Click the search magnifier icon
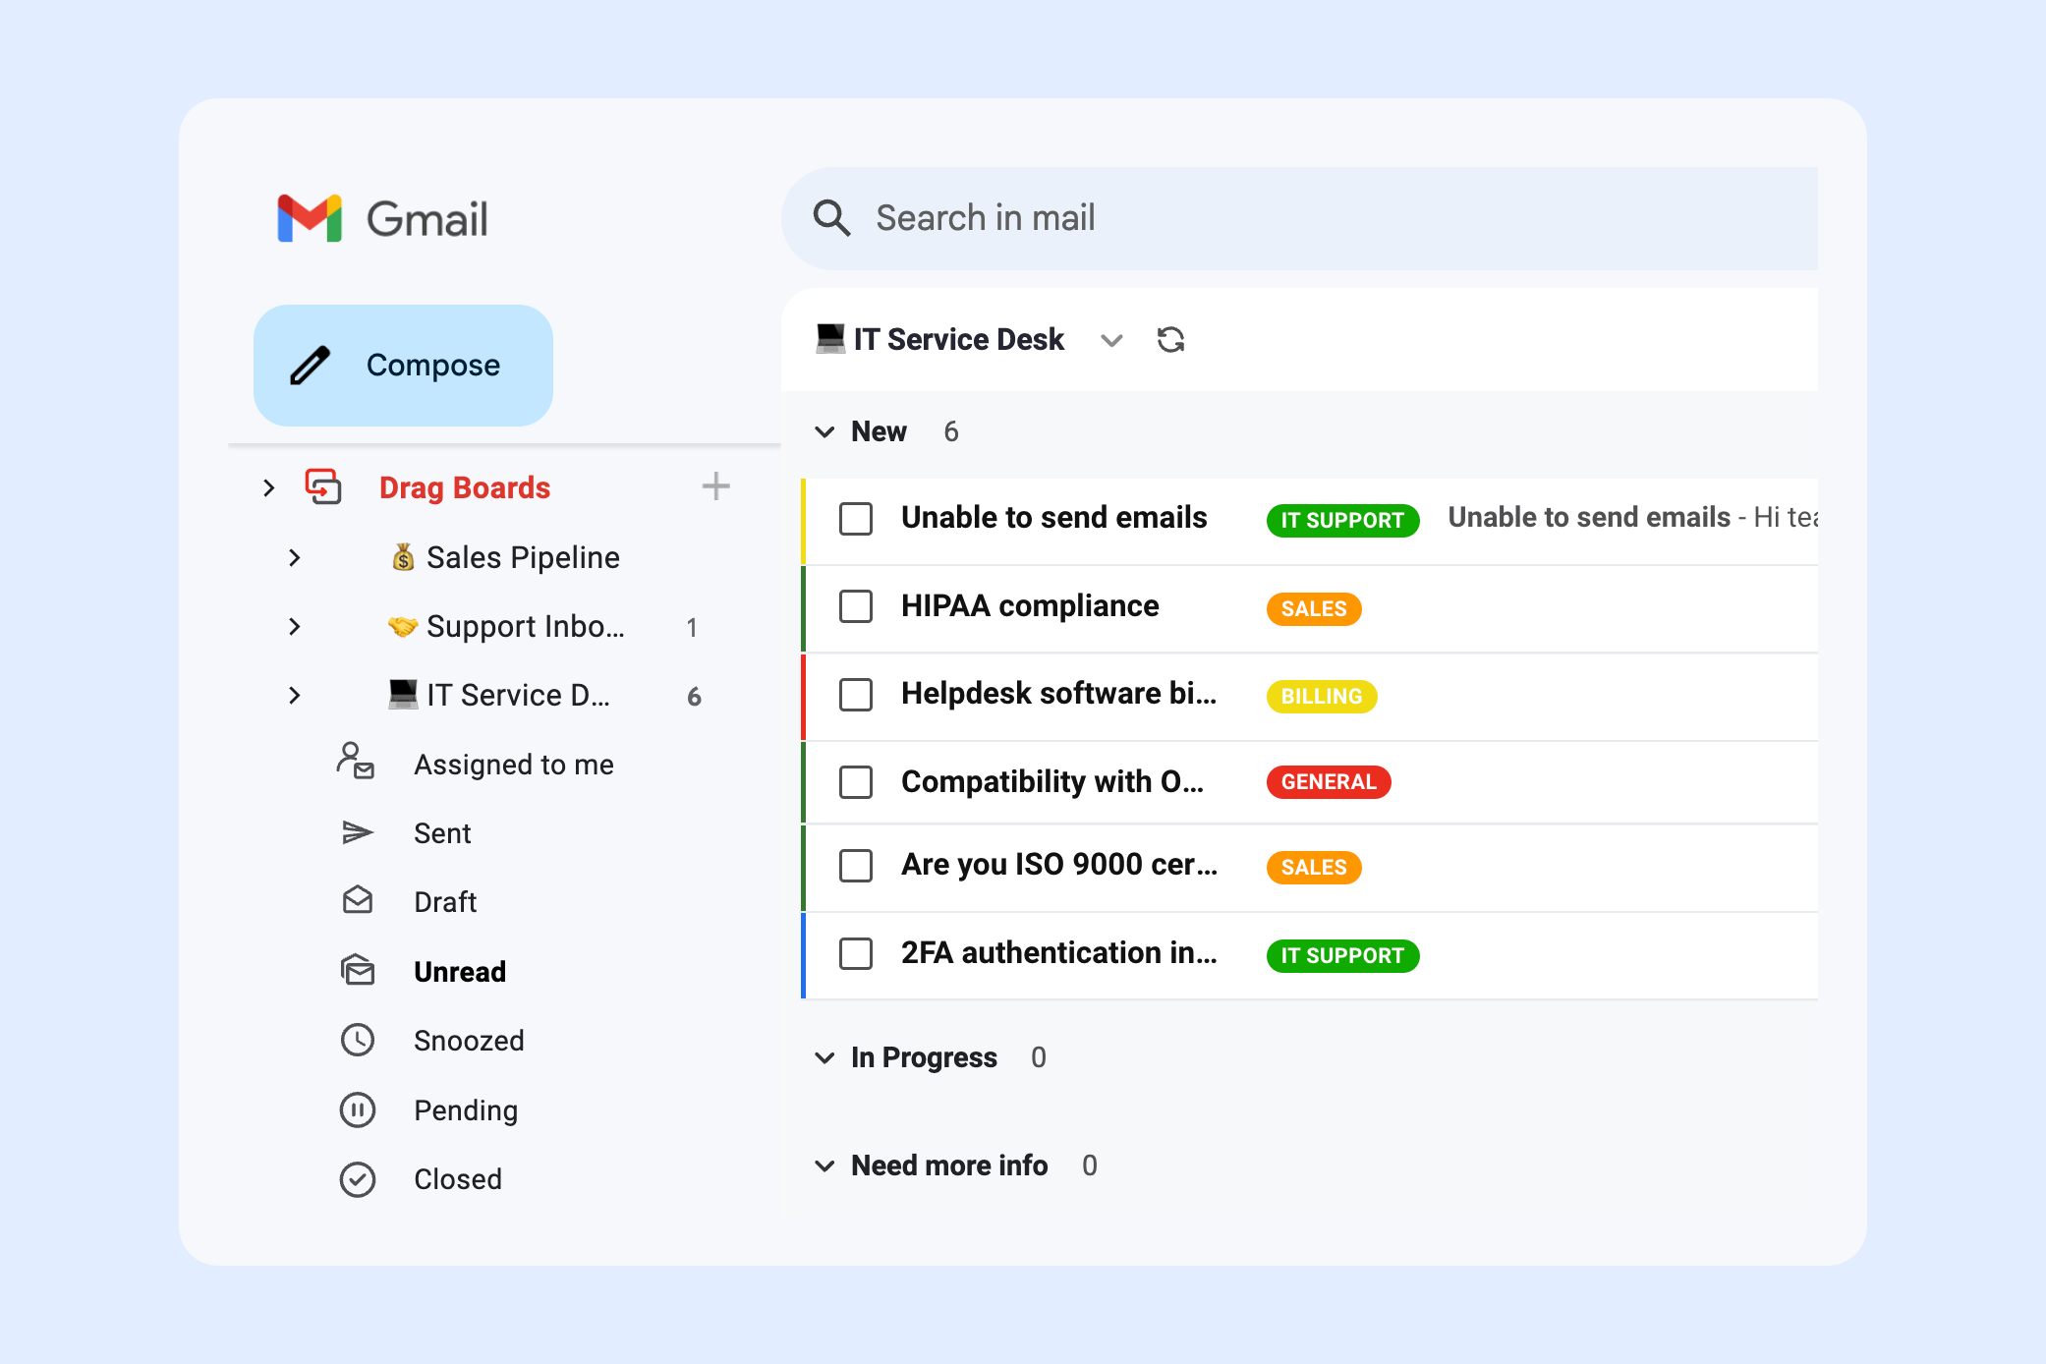Screen dimensions: 2046x1364 pos(831,218)
